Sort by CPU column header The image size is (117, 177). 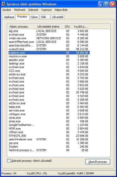click(x=67, y=27)
